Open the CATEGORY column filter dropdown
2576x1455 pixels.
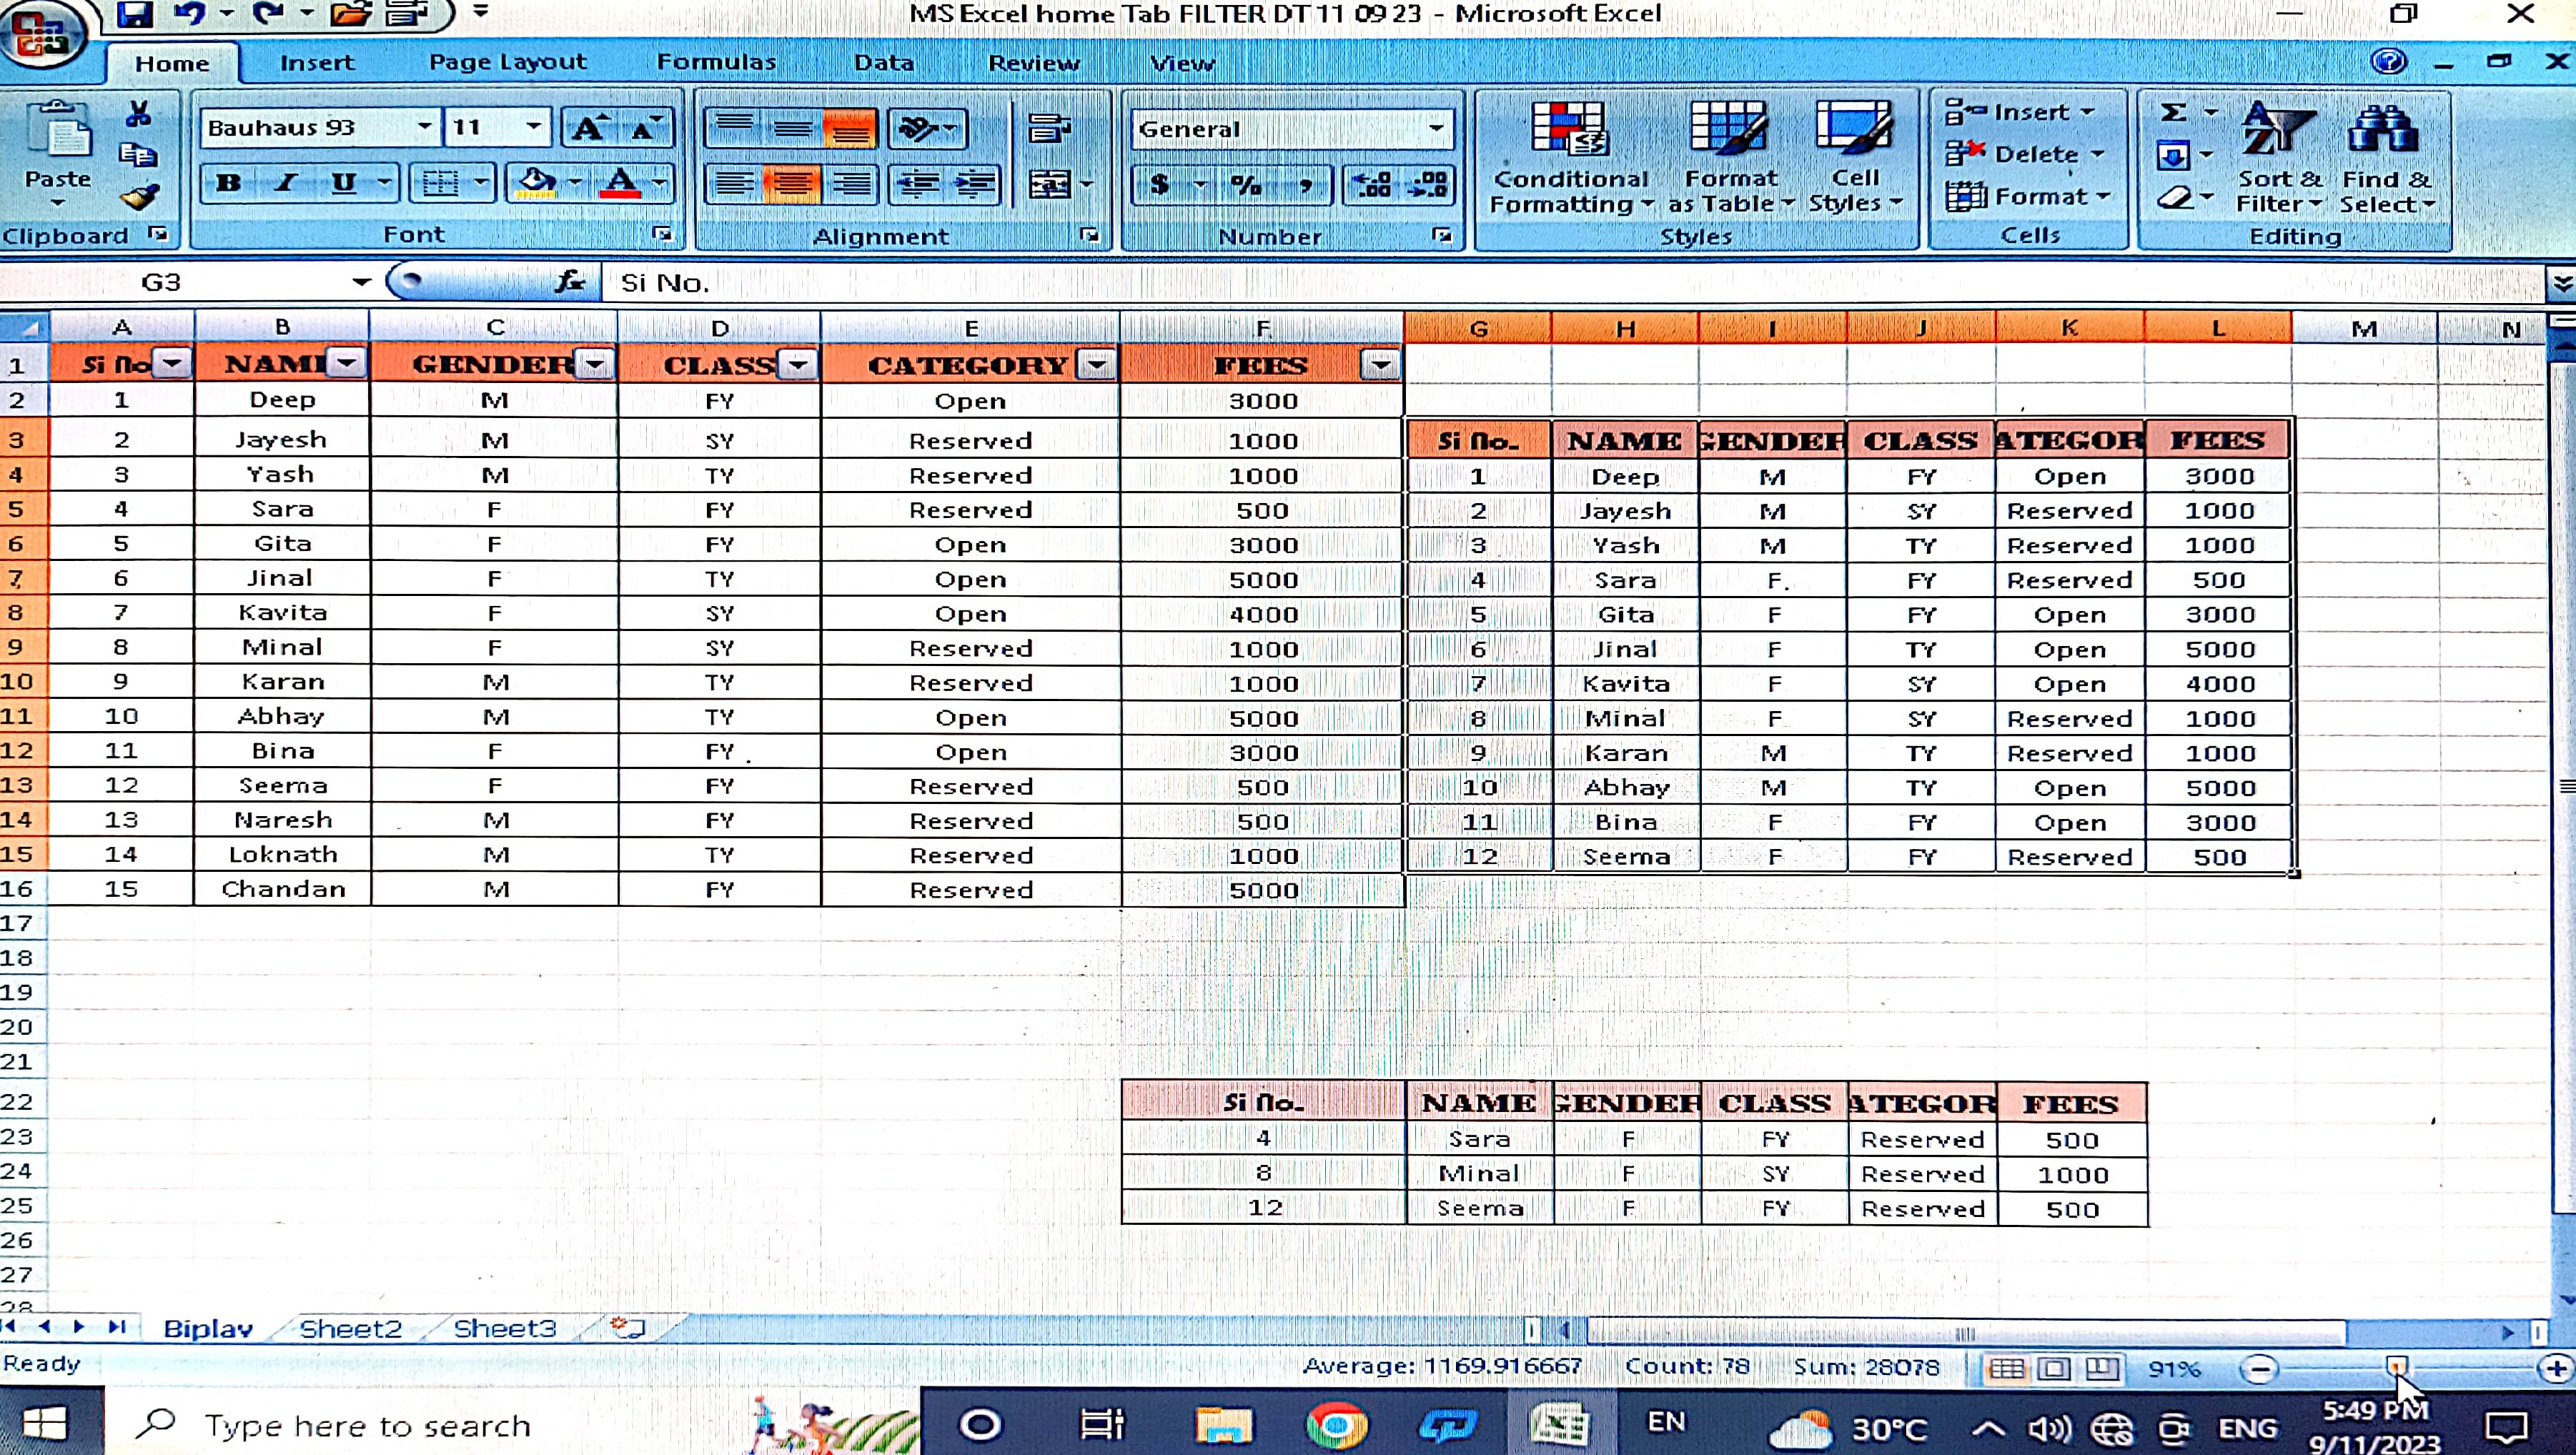click(x=1096, y=365)
